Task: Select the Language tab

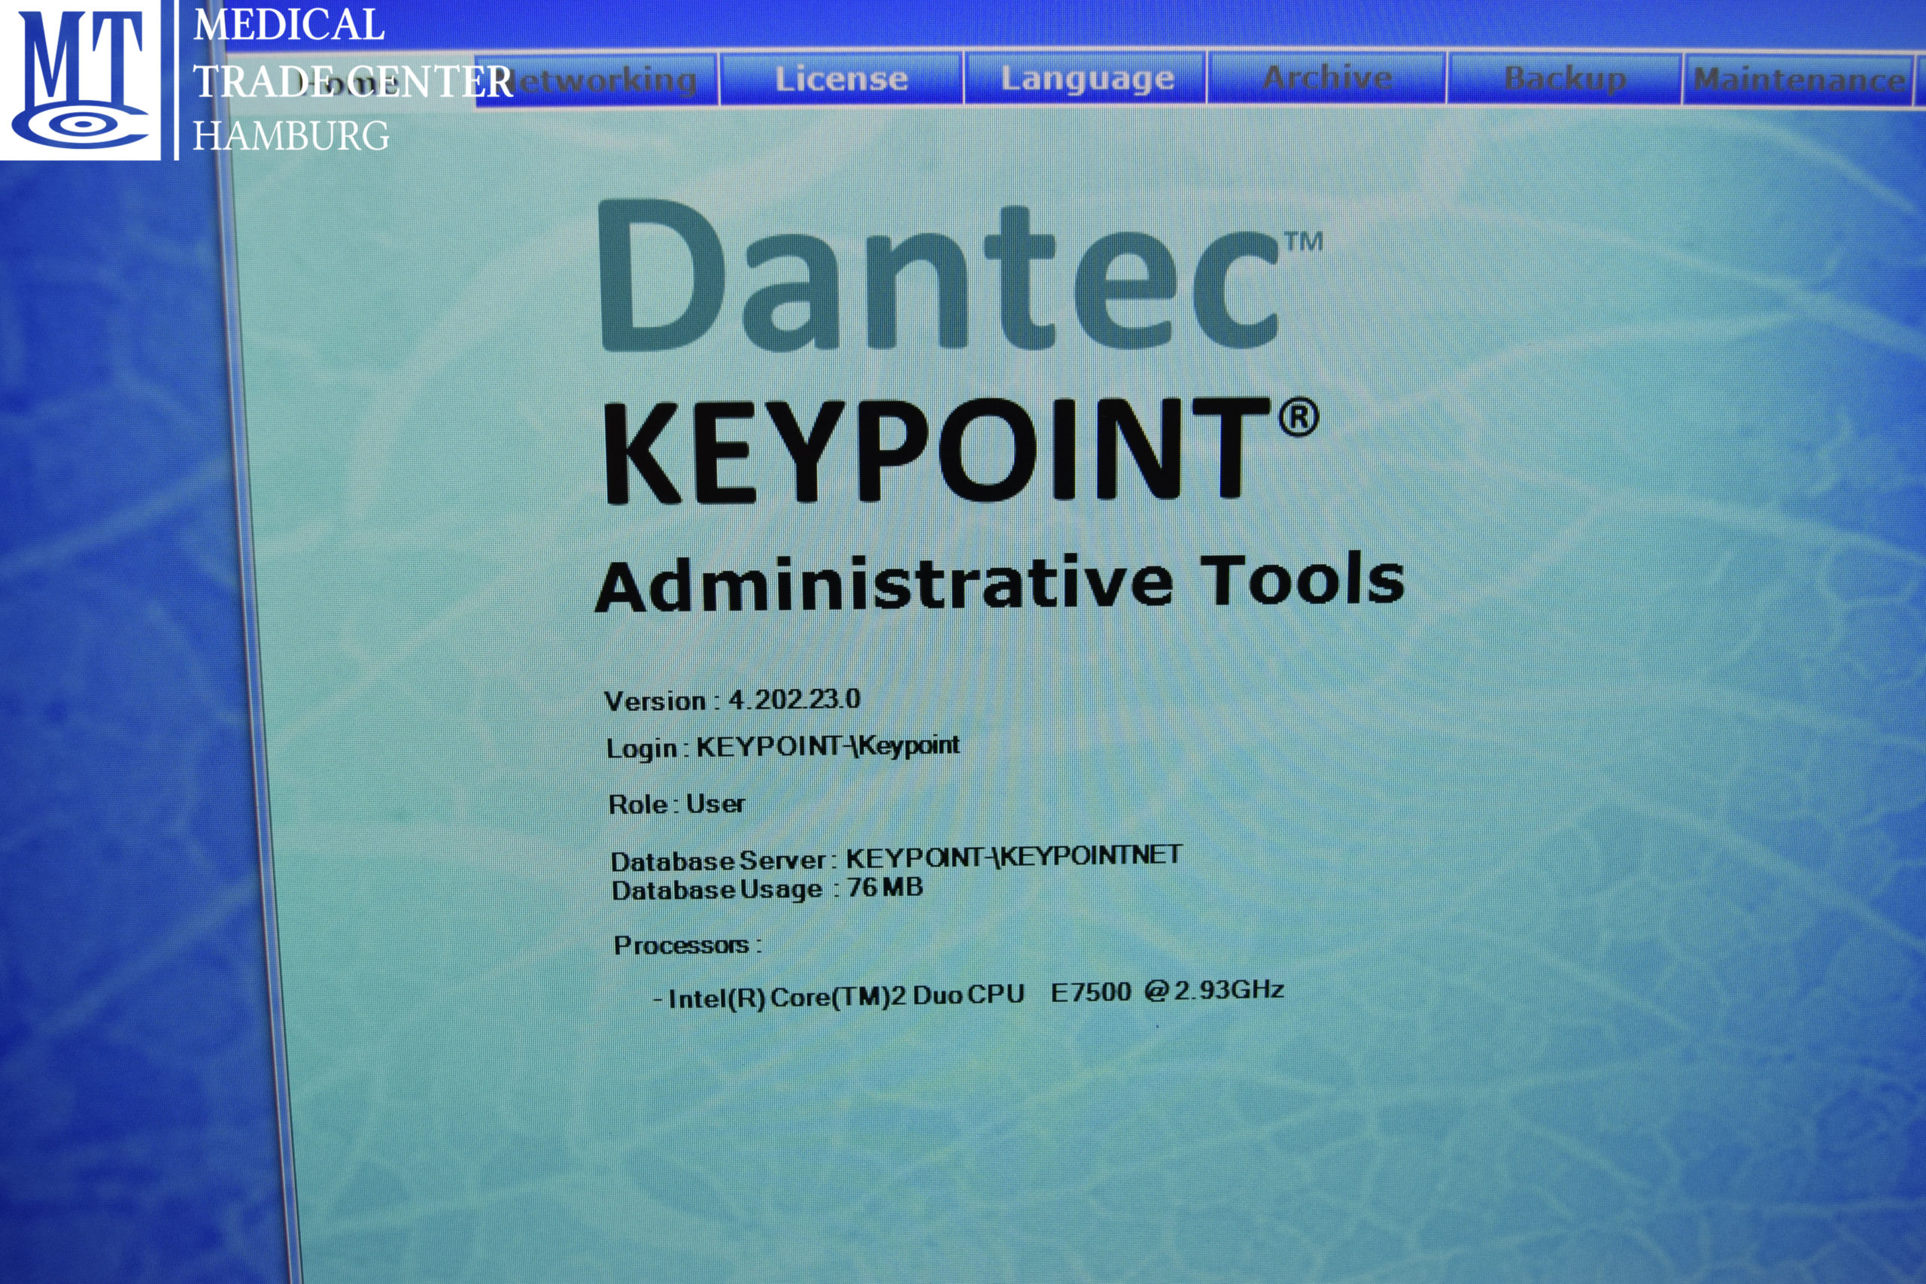Action: [x=1086, y=79]
